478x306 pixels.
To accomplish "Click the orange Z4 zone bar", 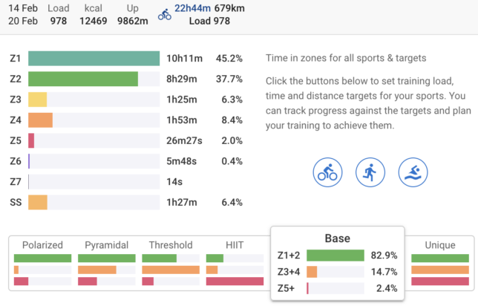I will click(40, 120).
